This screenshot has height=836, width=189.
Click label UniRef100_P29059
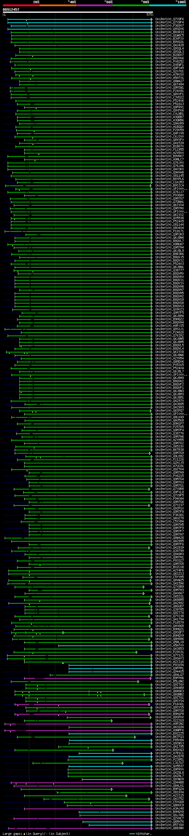click(170, 130)
